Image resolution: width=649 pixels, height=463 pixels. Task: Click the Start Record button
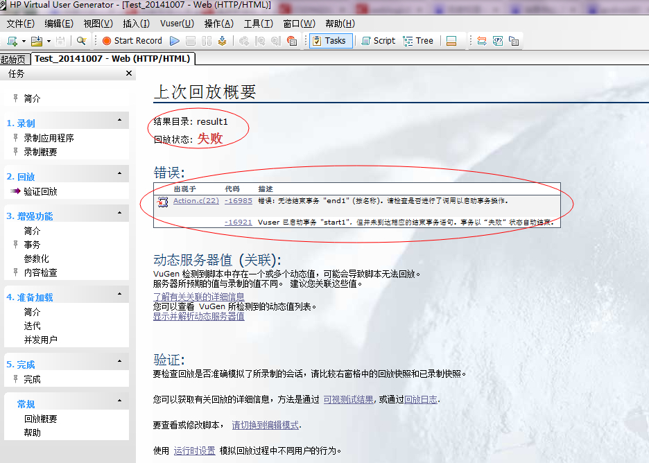pos(132,41)
